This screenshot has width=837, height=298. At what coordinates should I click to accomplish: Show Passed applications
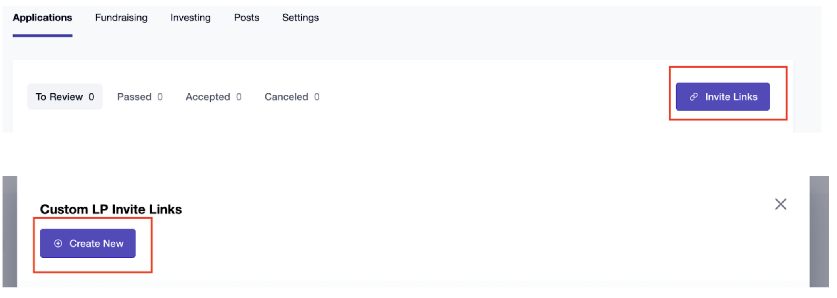tap(140, 97)
